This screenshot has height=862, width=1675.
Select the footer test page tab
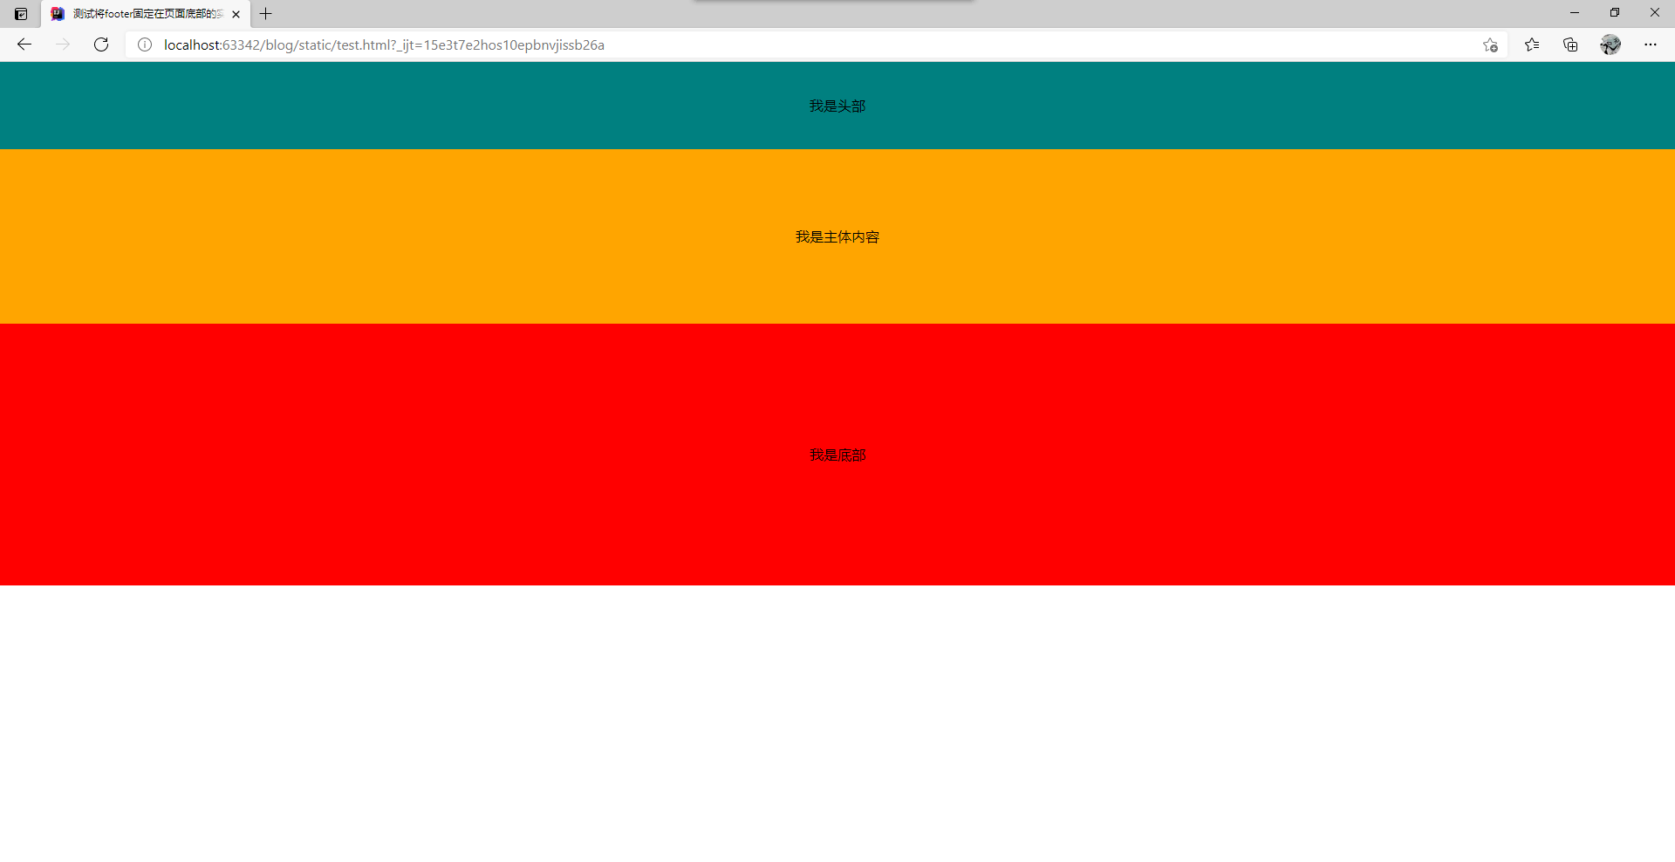tap(146, 14)
